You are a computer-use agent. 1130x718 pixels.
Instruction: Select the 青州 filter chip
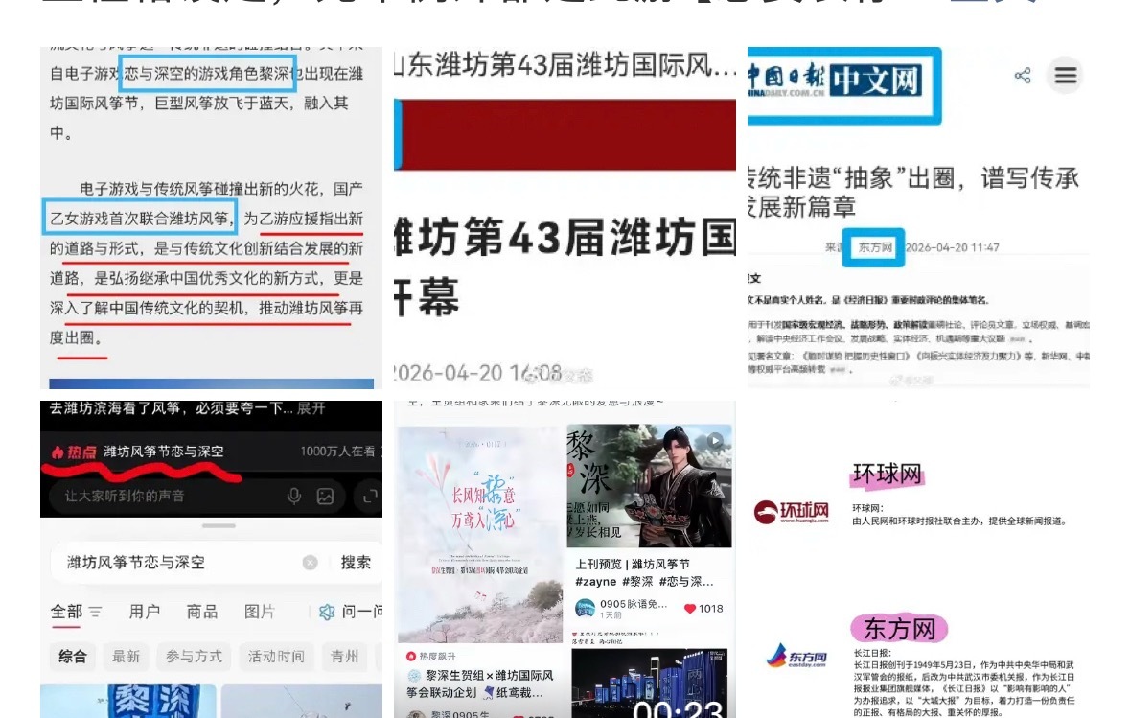[344, 656]
